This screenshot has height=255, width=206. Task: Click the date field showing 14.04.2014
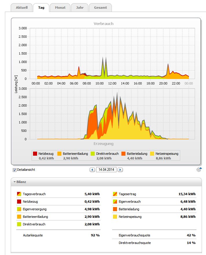click(106, 170)
